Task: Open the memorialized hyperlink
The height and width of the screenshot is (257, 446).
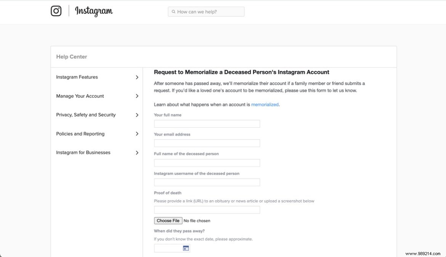Action: coord(265,104)
